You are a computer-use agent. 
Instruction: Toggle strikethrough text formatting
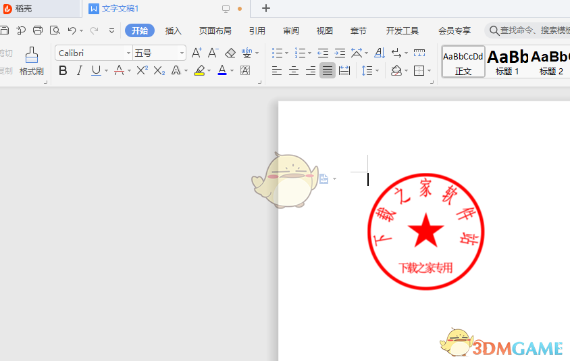(x=120, y=70)
